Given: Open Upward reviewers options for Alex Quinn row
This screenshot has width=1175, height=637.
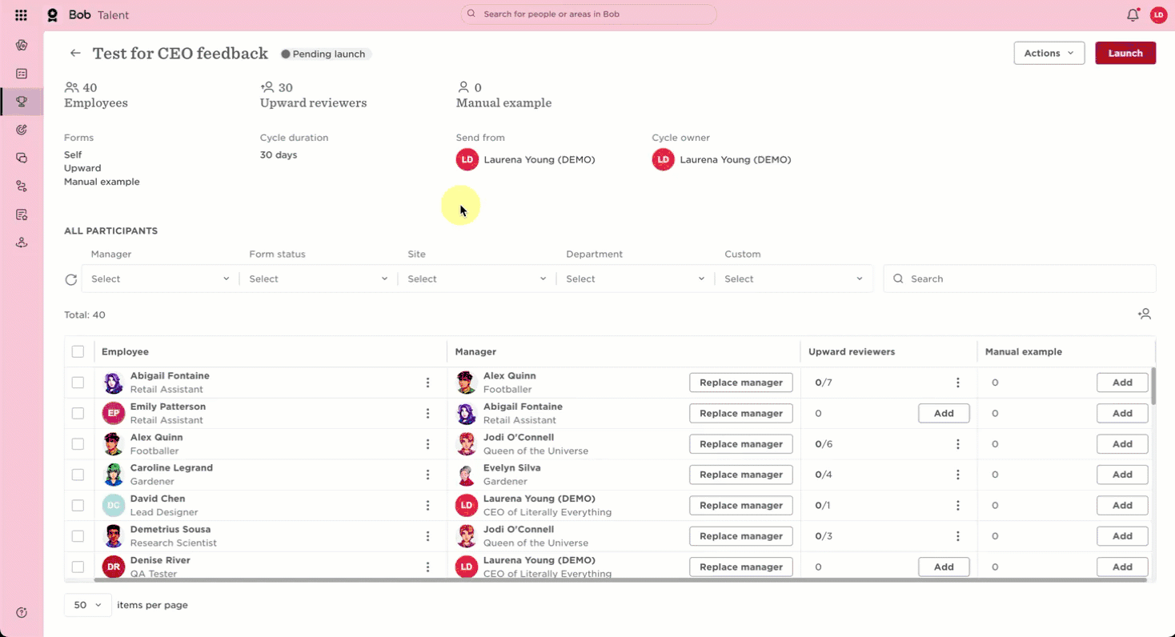Looking at the screenshot, I should point(957,444).
